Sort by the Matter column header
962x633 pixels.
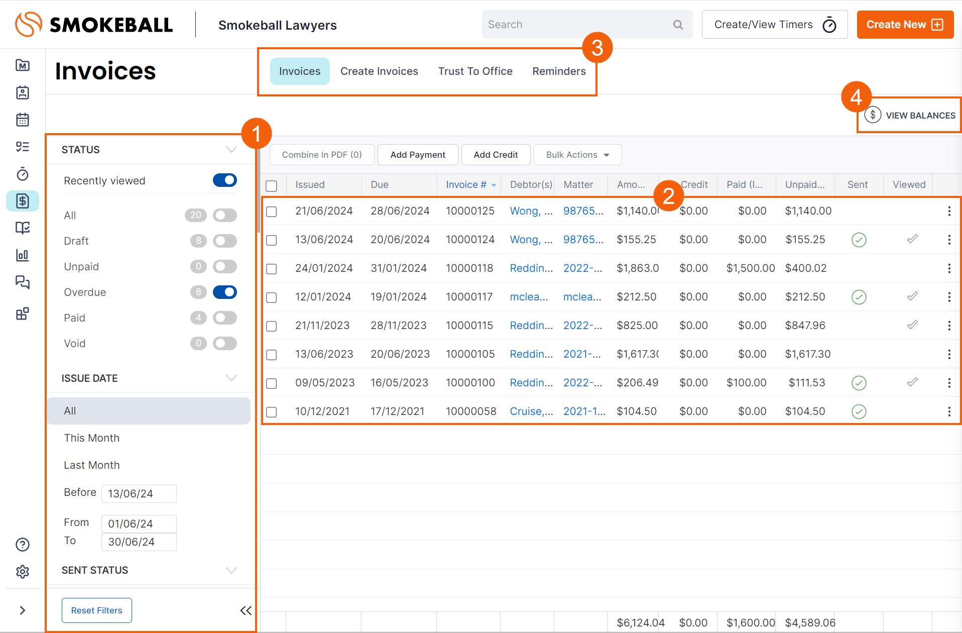pos(578,184)
